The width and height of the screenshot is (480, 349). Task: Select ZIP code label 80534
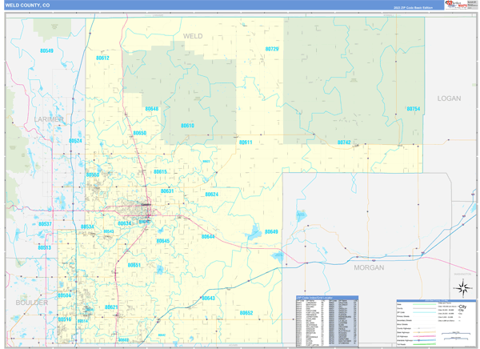tap(87, 227)
